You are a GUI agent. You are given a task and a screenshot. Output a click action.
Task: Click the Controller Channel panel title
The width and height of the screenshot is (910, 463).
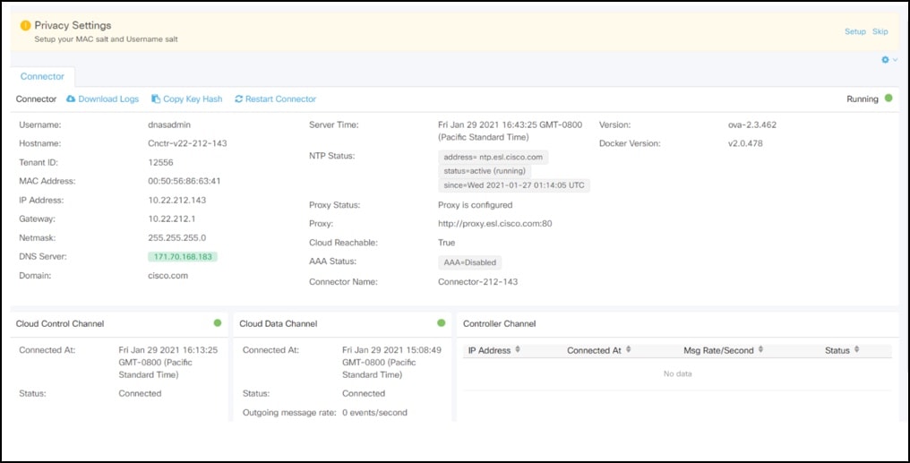(499, 324)
